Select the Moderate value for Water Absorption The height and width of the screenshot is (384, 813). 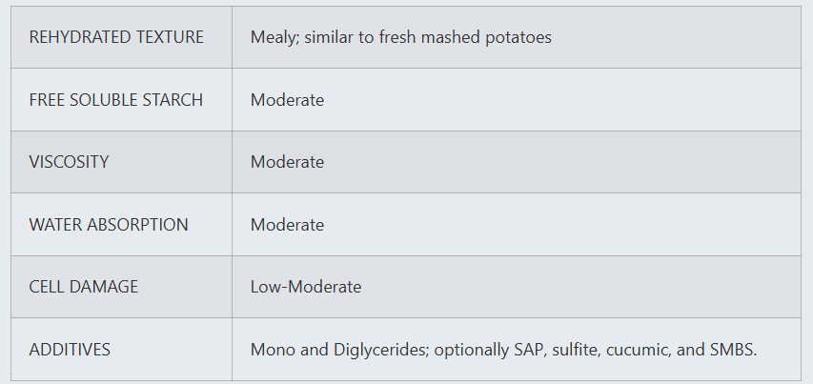coord(287,225)
